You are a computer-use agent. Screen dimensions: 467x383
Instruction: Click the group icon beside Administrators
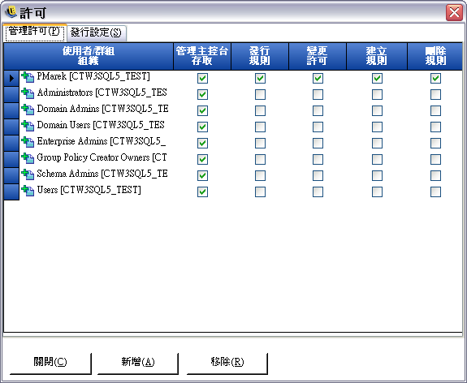[28, 93]
